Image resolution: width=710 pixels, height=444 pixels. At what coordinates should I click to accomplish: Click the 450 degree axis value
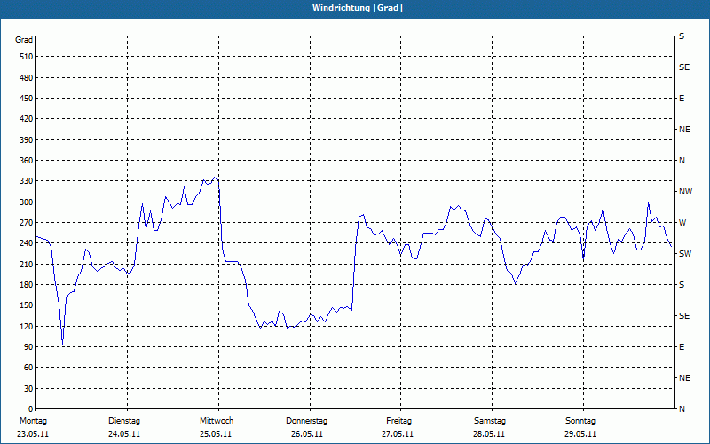pyautogui.click(x=26, y=99)
